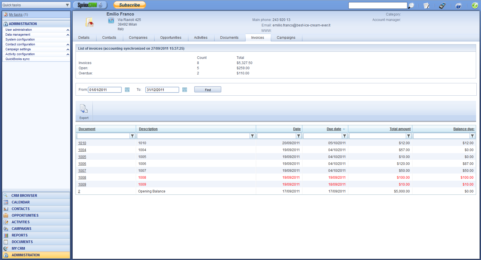The image size is (481, 260).
Task: Click the Export document icon
Action: (x=84, y=109)
